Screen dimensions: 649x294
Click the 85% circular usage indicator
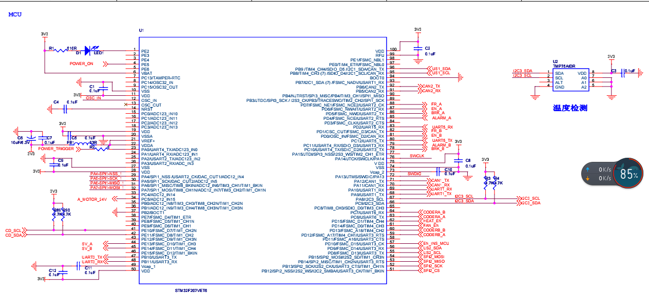pyautogui.click(x=628, y=175)
